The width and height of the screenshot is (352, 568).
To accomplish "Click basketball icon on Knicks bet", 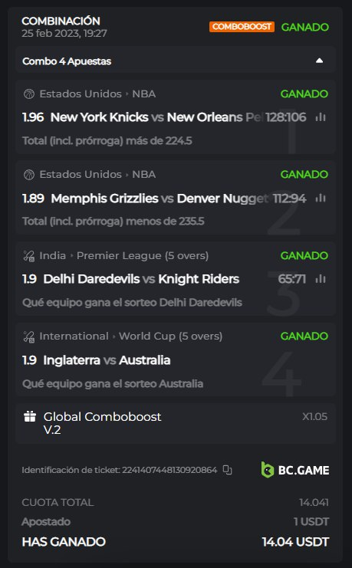I will [x=29, y=94].
